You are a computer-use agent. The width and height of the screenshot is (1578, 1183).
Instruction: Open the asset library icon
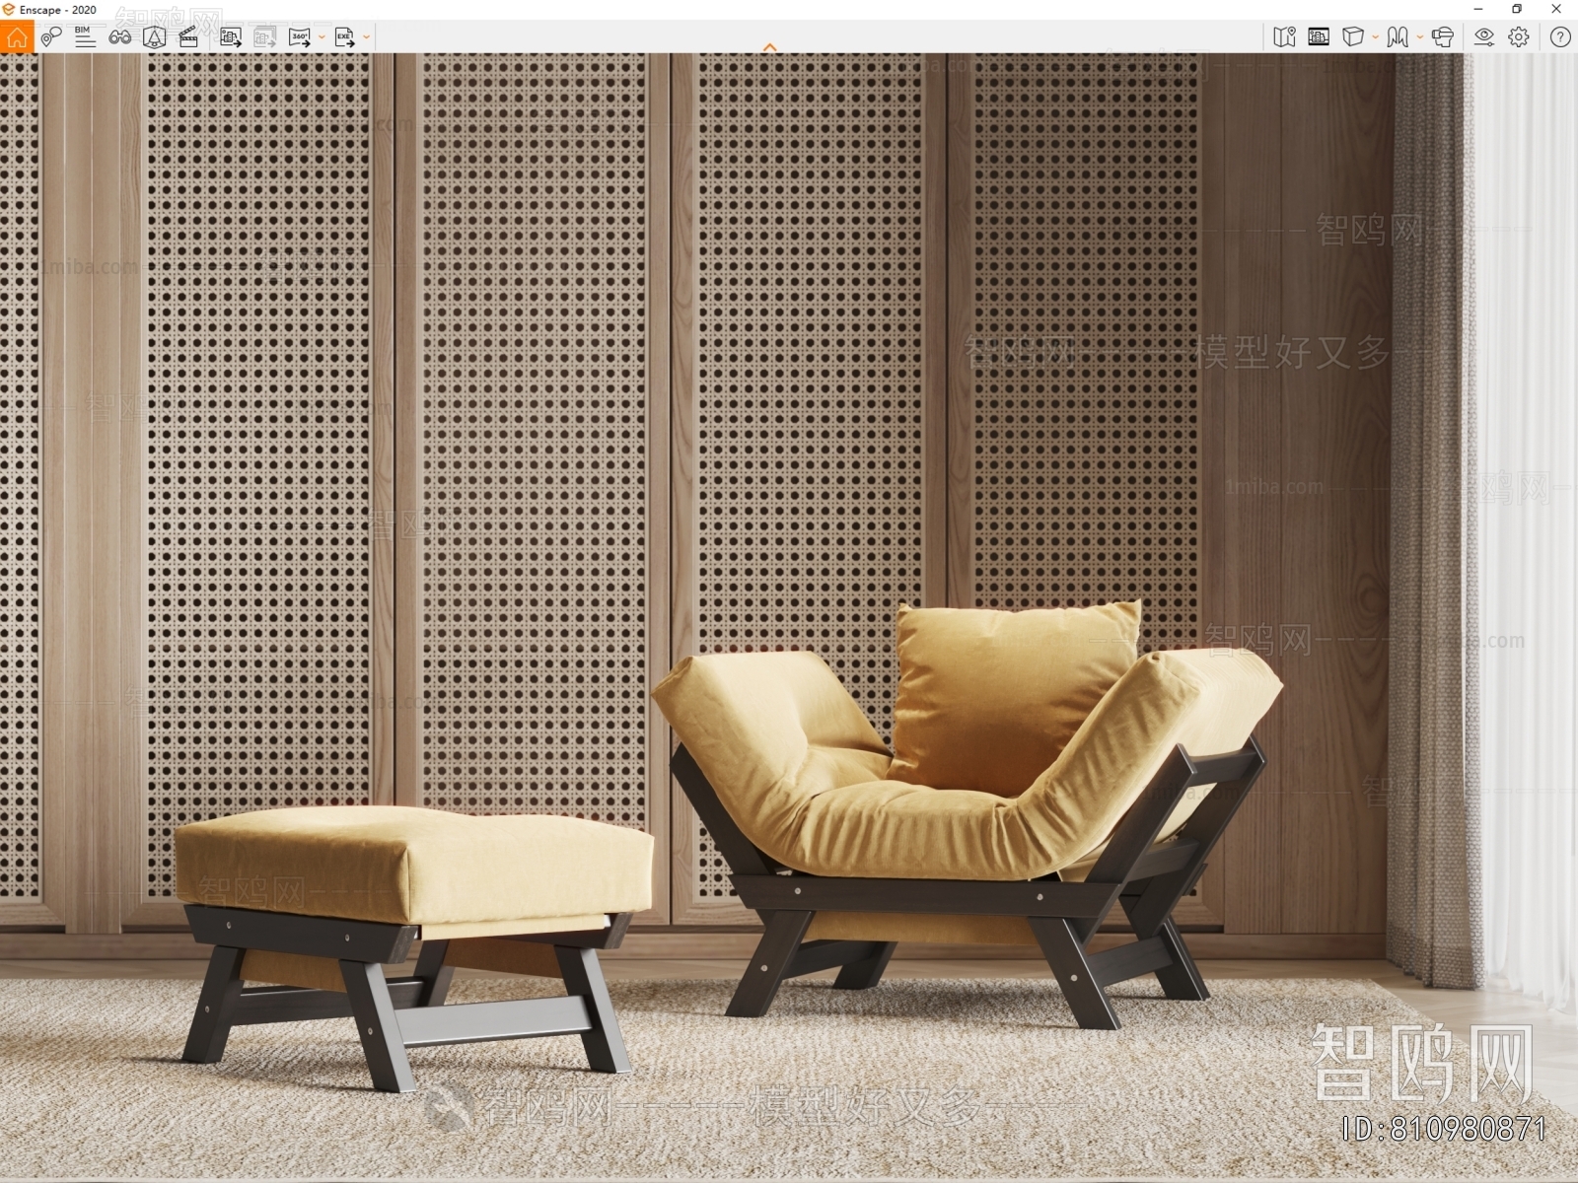(x=154, y=37)
